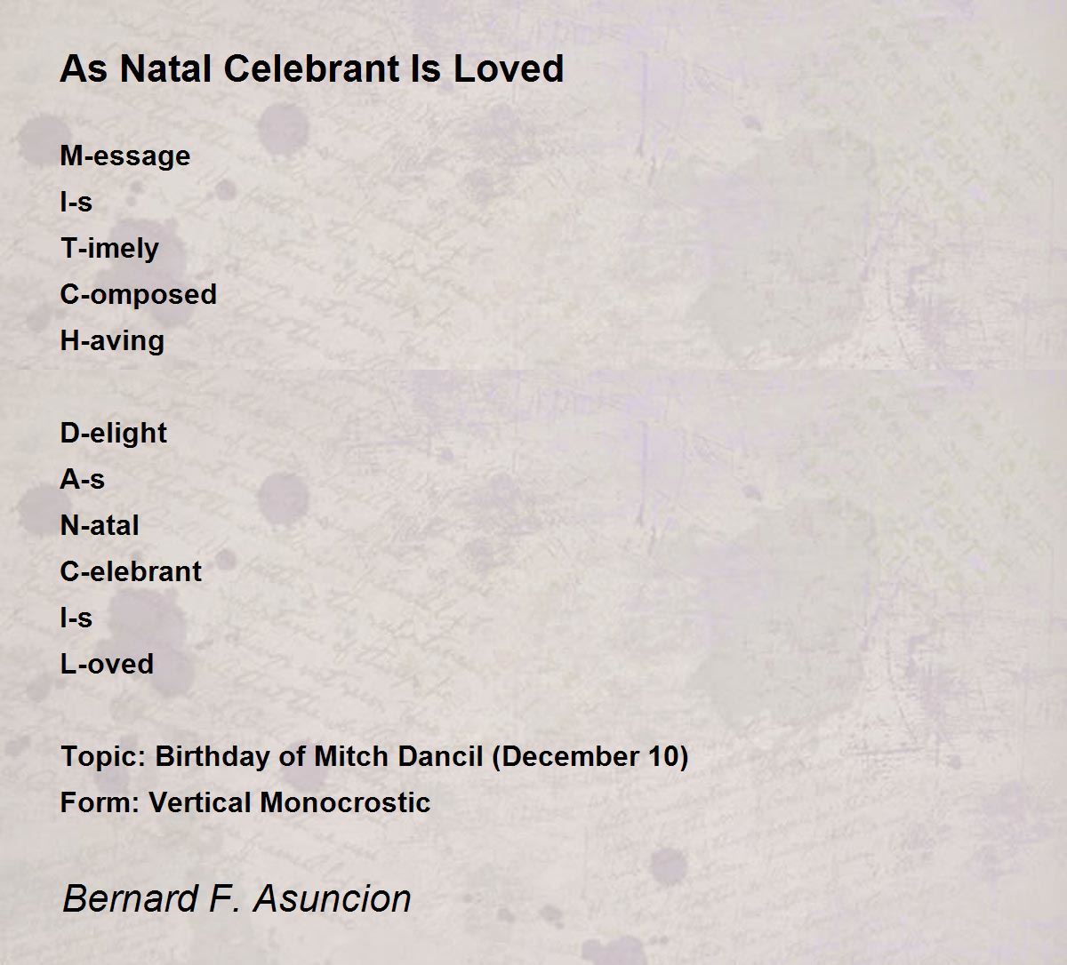Click the I-s line above L-oved
The width and height of the screenshot is (1067, 965).
coord(76,618)
